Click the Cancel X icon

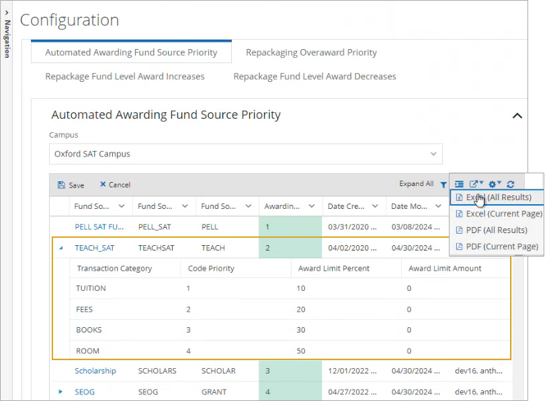pyautogui.click(x=103, y=184)
